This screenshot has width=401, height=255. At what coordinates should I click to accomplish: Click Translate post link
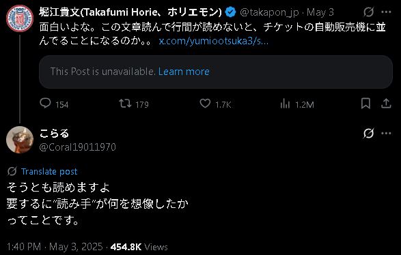tap(49, 172)
